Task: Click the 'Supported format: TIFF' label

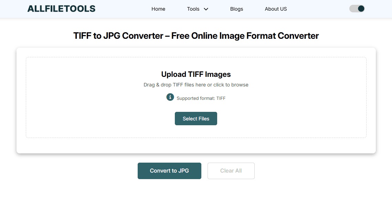Action: [x=201, y=98]
